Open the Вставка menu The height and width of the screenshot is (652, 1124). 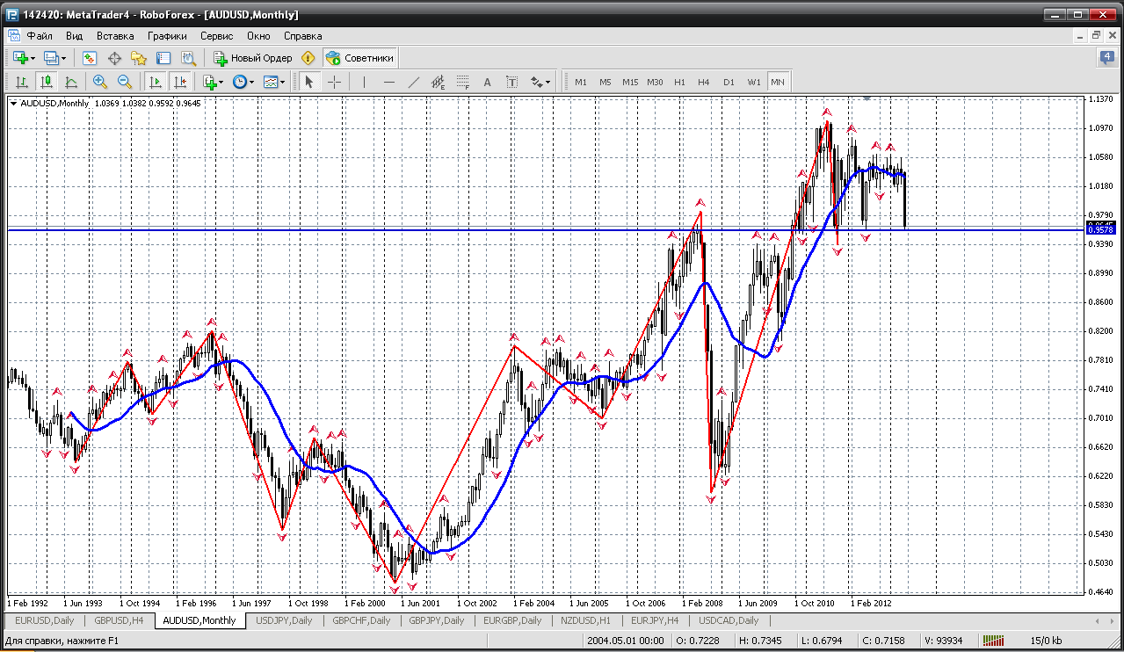pos(115,36)
